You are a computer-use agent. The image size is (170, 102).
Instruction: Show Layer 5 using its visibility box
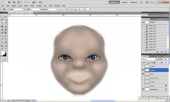tap(143, 66)
